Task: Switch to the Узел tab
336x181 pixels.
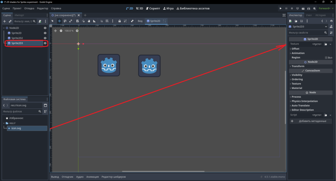Action: [x=308, y=15]
